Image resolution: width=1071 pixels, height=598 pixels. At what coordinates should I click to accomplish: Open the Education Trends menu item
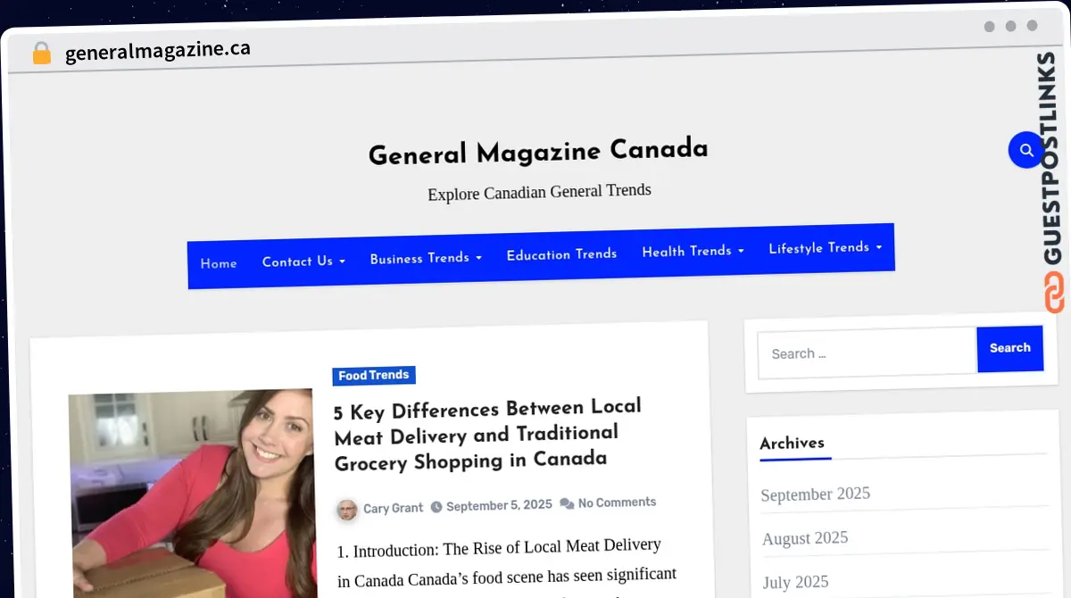(x=561, y=254)
